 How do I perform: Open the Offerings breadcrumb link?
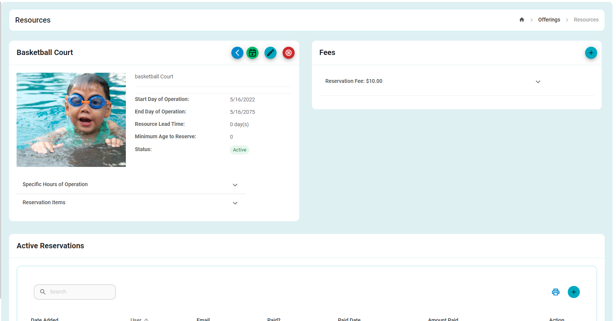tap(549, 20)
